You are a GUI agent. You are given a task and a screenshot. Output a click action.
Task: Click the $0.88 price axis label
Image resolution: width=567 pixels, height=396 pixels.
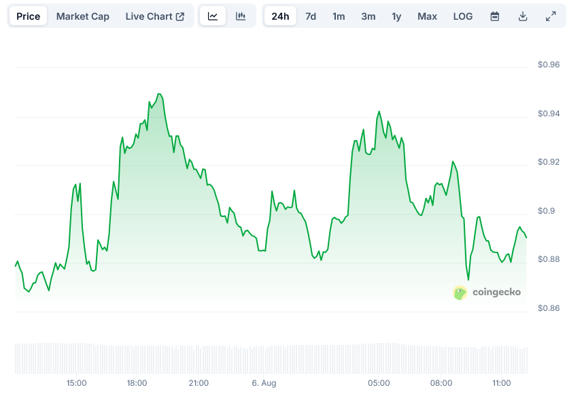(x=549, y=259)
